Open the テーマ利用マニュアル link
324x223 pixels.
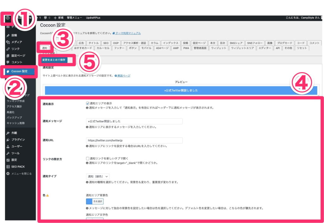(127, 33)
